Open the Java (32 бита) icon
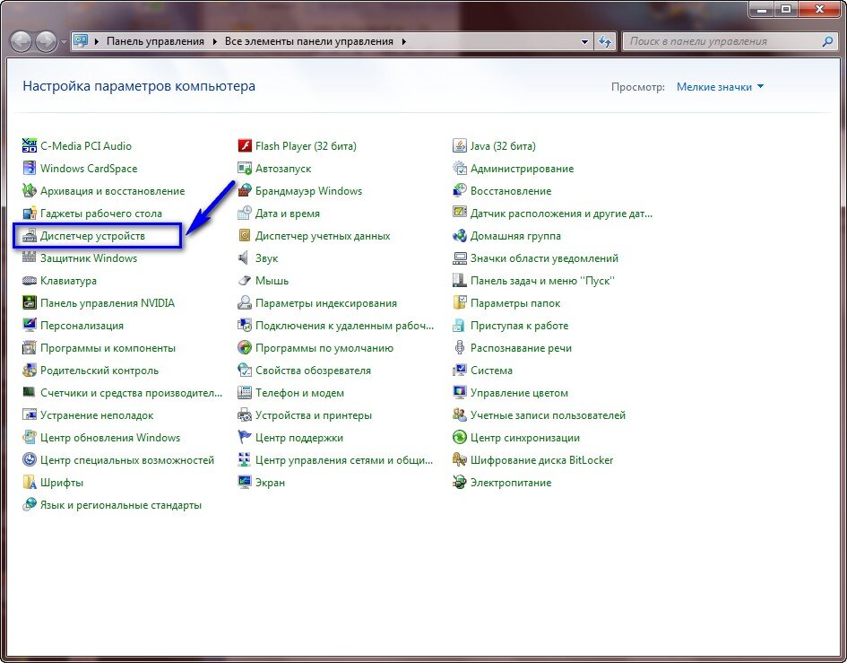 [x=460, y=145]
